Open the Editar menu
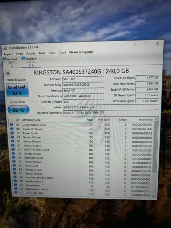Screen dimensions: 171x228 20,54
